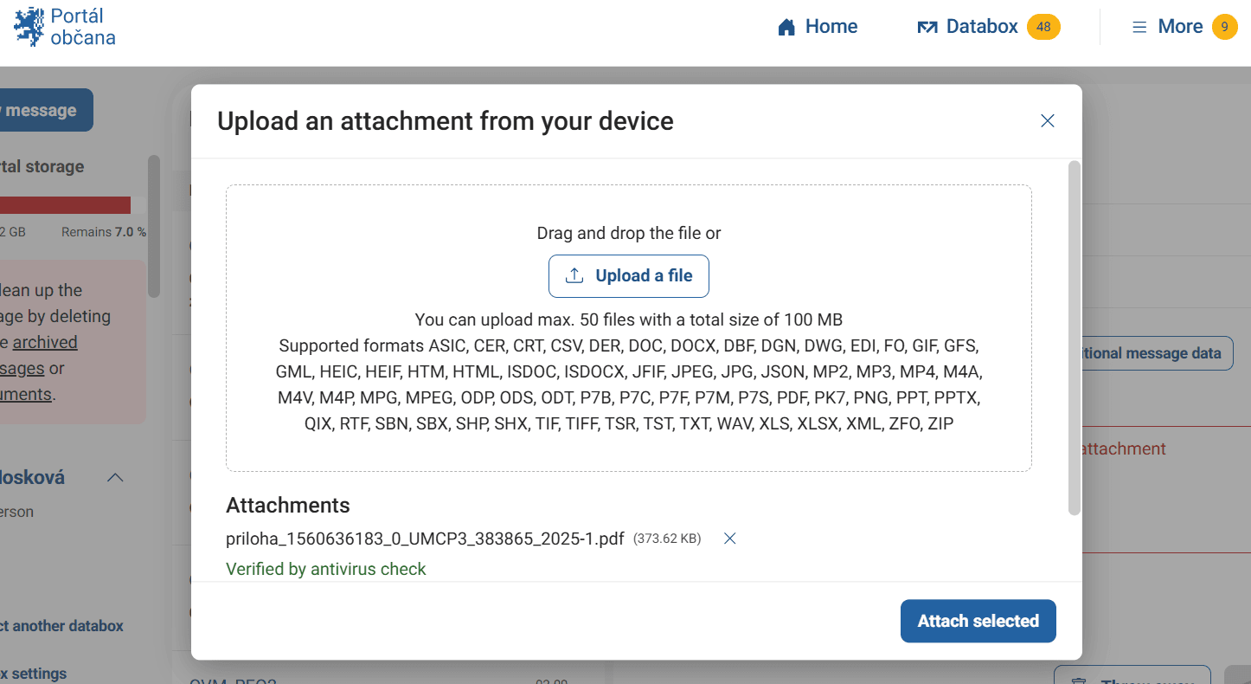1251x684 pixels.
Task: Click the Home house icon
Action: pyautogui.click(x=786, y=28)
